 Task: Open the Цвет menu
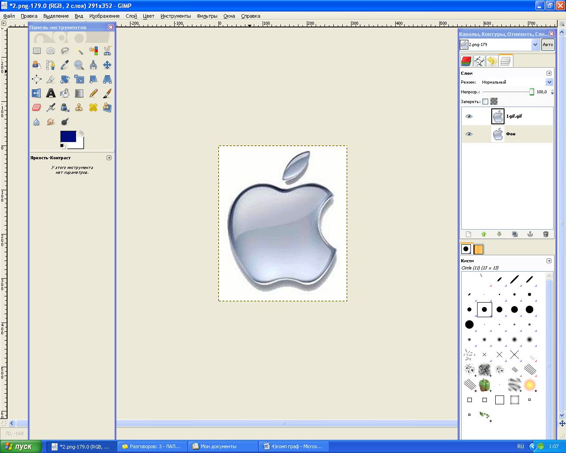(149, 16)
